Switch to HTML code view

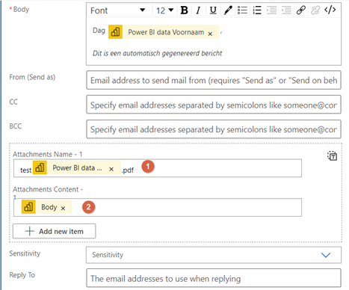(x=330, y=10)
